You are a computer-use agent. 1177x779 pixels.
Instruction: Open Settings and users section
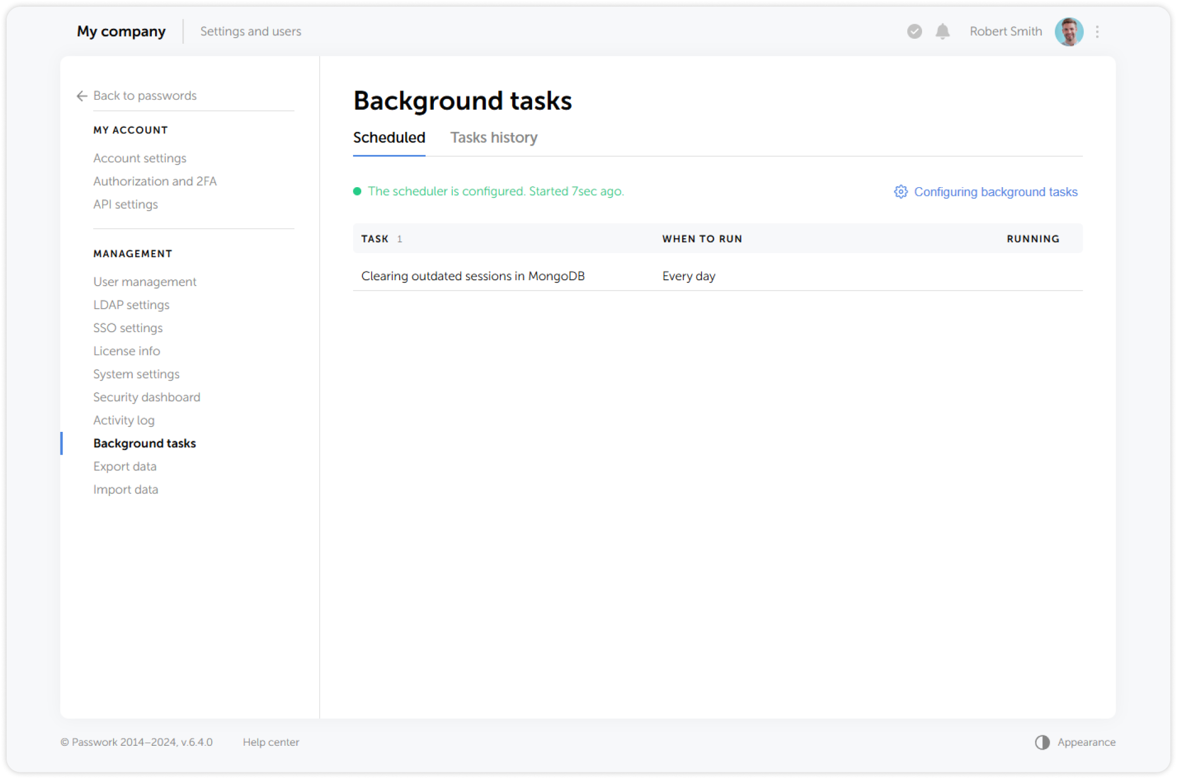coord(250,32)
